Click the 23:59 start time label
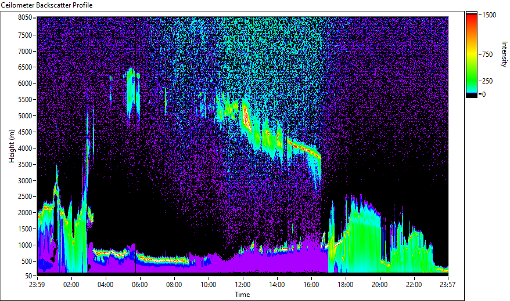 click(37, 285)
